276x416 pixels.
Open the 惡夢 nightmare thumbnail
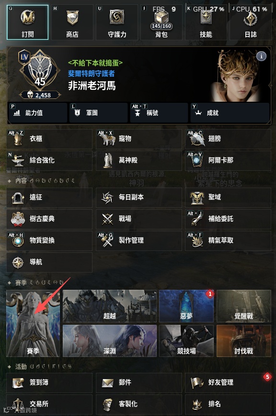[186, 306]
